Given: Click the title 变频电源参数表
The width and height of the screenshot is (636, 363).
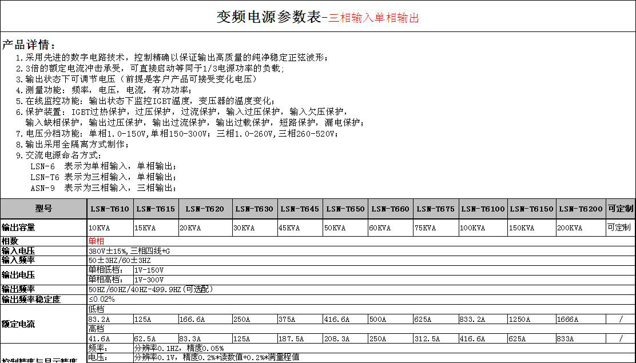Looking at the screenshot, I should [268, 17].
